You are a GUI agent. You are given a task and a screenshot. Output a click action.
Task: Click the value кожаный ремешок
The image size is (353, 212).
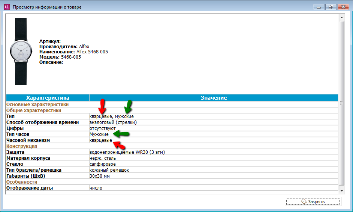(109, 170)
